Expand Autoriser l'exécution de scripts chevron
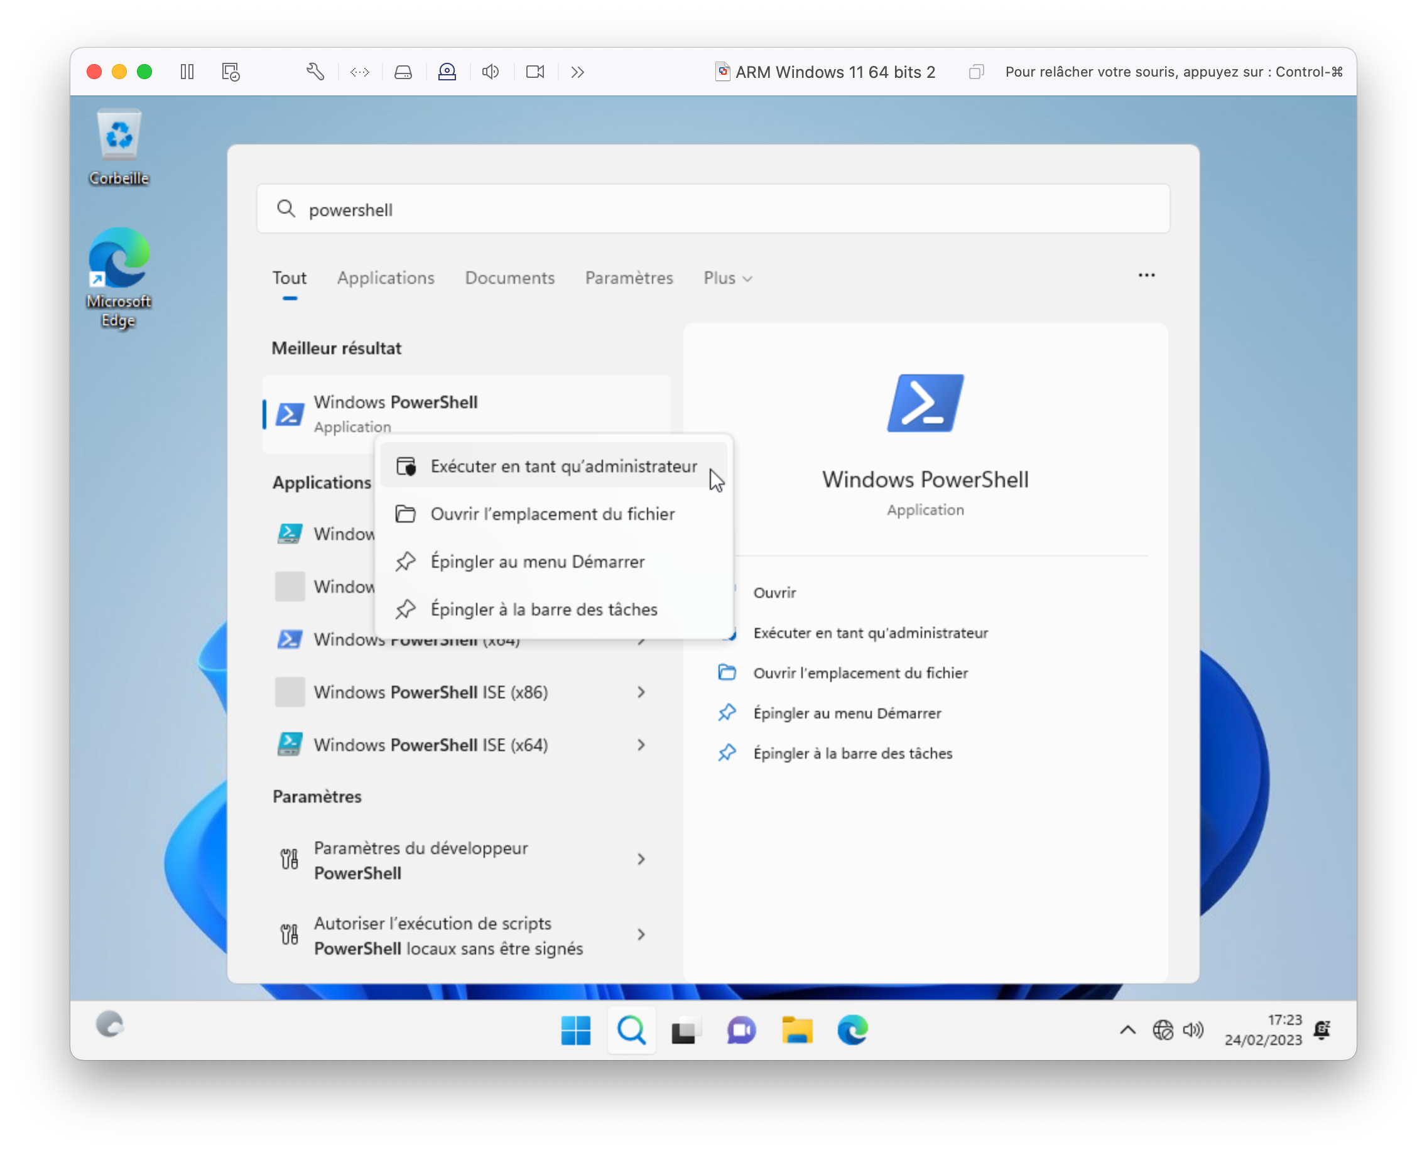 (641, 934)
